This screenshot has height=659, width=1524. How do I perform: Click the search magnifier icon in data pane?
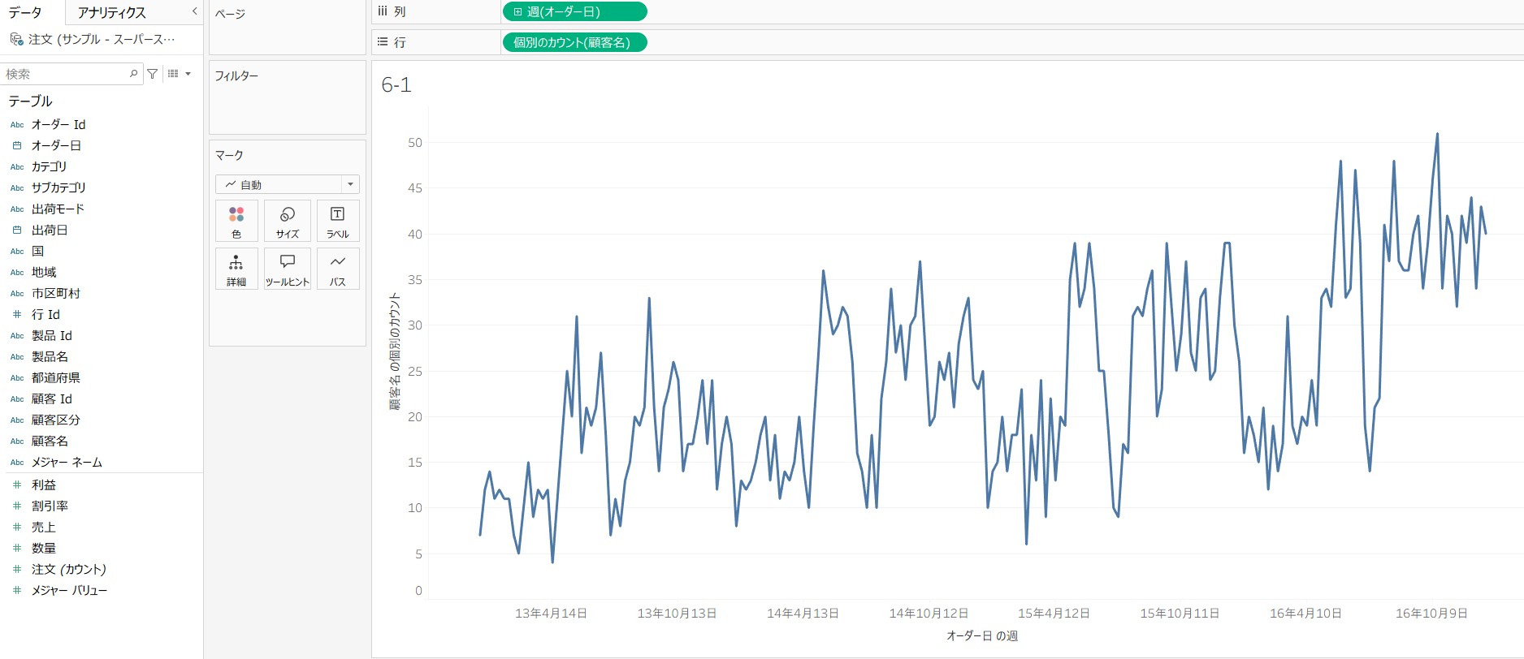(134, 74)
